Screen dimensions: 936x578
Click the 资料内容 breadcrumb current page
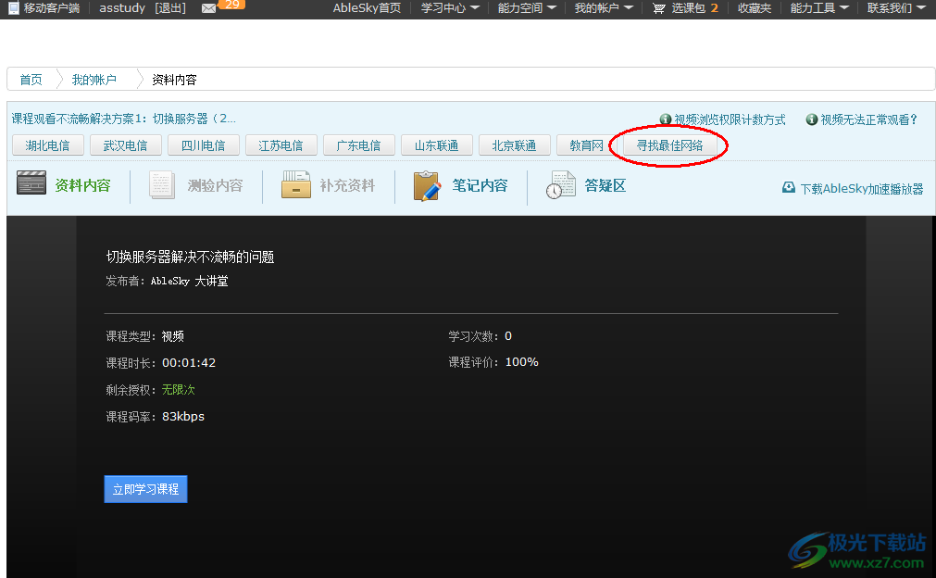point(174,80)
